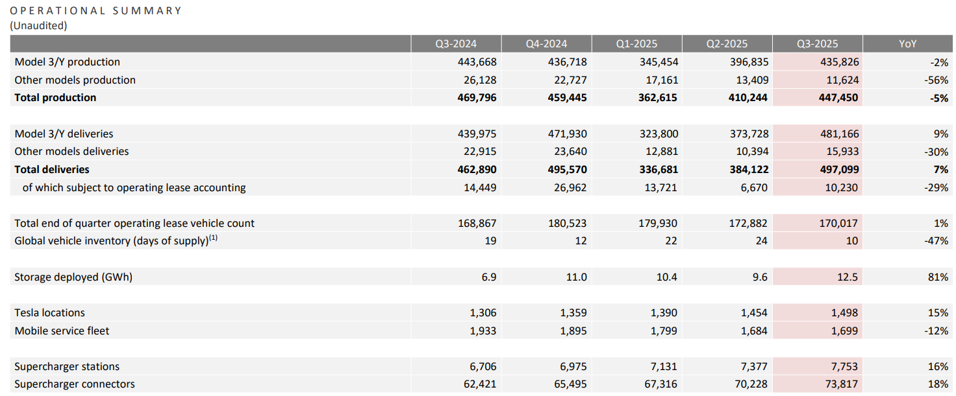Click the Supercharger stations row label
The image size is (956, 396).
(67, 367)
